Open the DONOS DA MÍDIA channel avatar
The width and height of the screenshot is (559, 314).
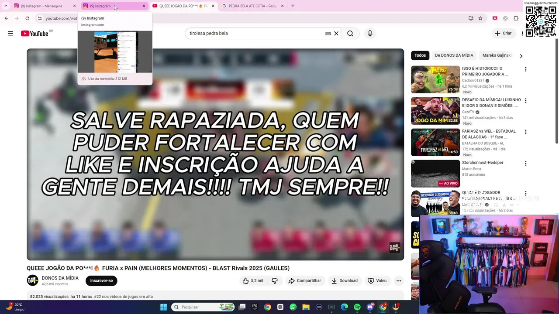pyautogui.click(x=33, y=281)
